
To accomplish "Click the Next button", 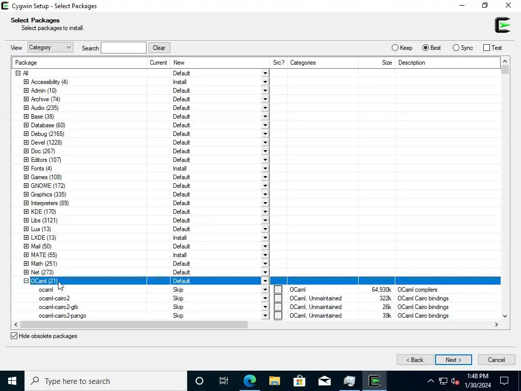I will 453,360.
